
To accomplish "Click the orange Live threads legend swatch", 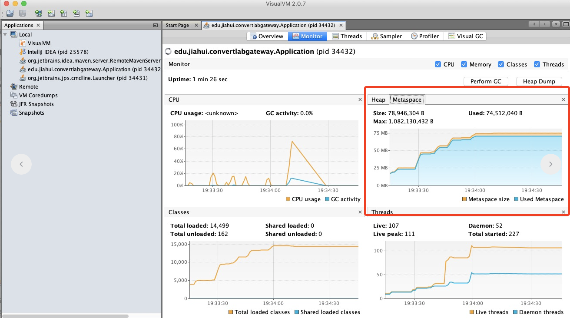I will click(x=472, y=312).
